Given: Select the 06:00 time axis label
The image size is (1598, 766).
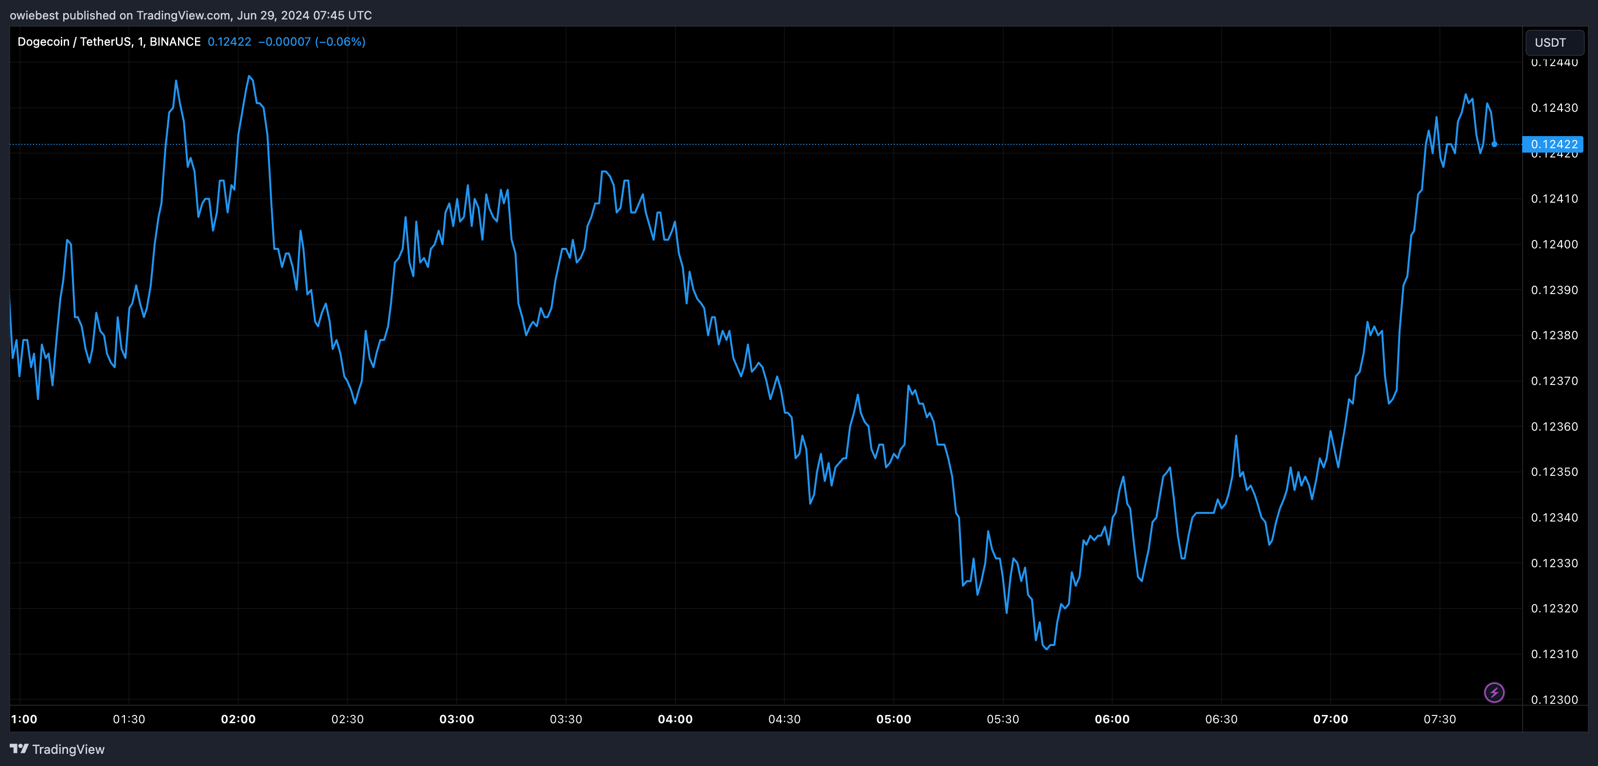Looking at the screenshot, I should click(x=1112, y=719).
